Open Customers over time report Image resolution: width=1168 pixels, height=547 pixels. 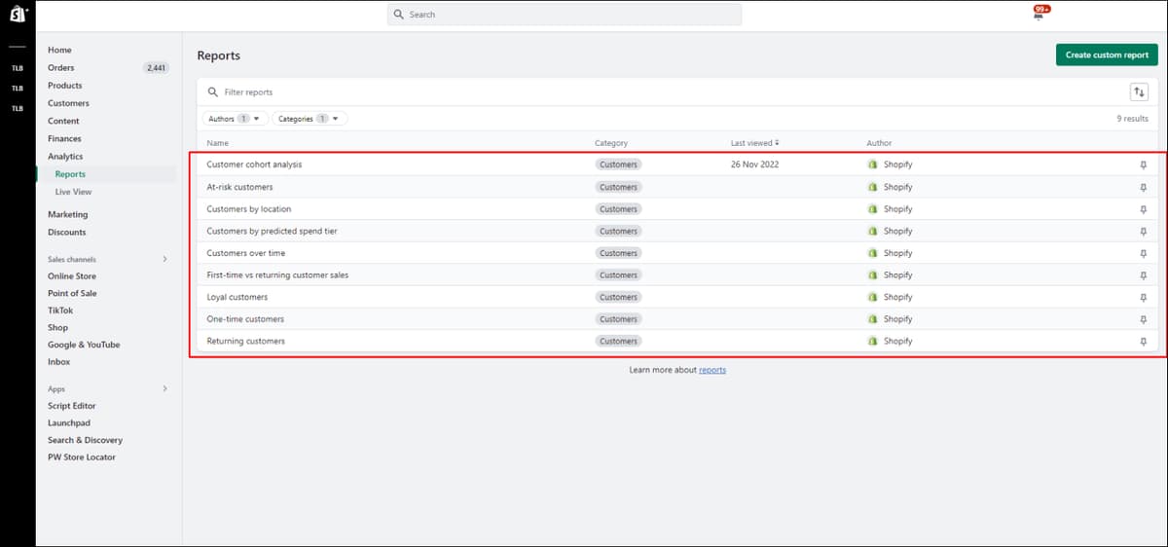[x=245, y=253]
